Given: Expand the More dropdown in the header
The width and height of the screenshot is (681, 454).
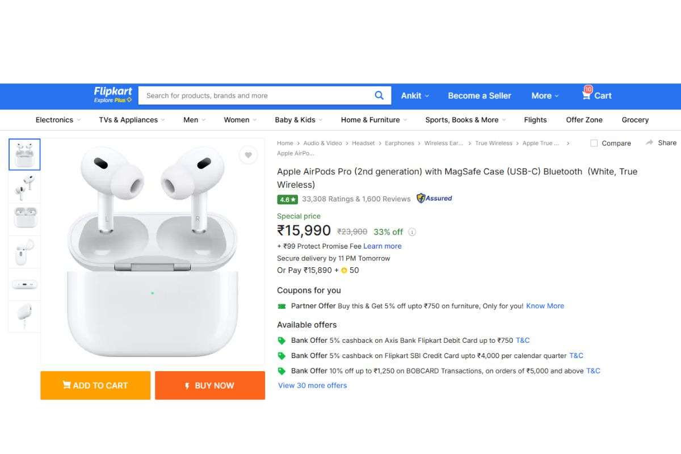Looking at the screenshot, I should 544,95.
